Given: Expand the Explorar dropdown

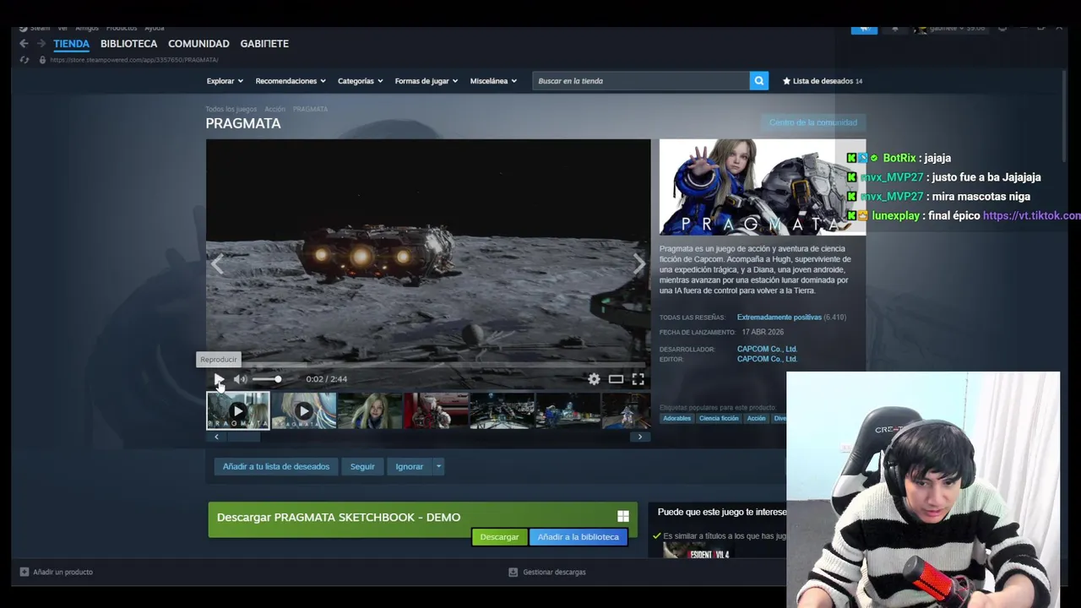Looking at the screenshot, I should pos(225,81).
